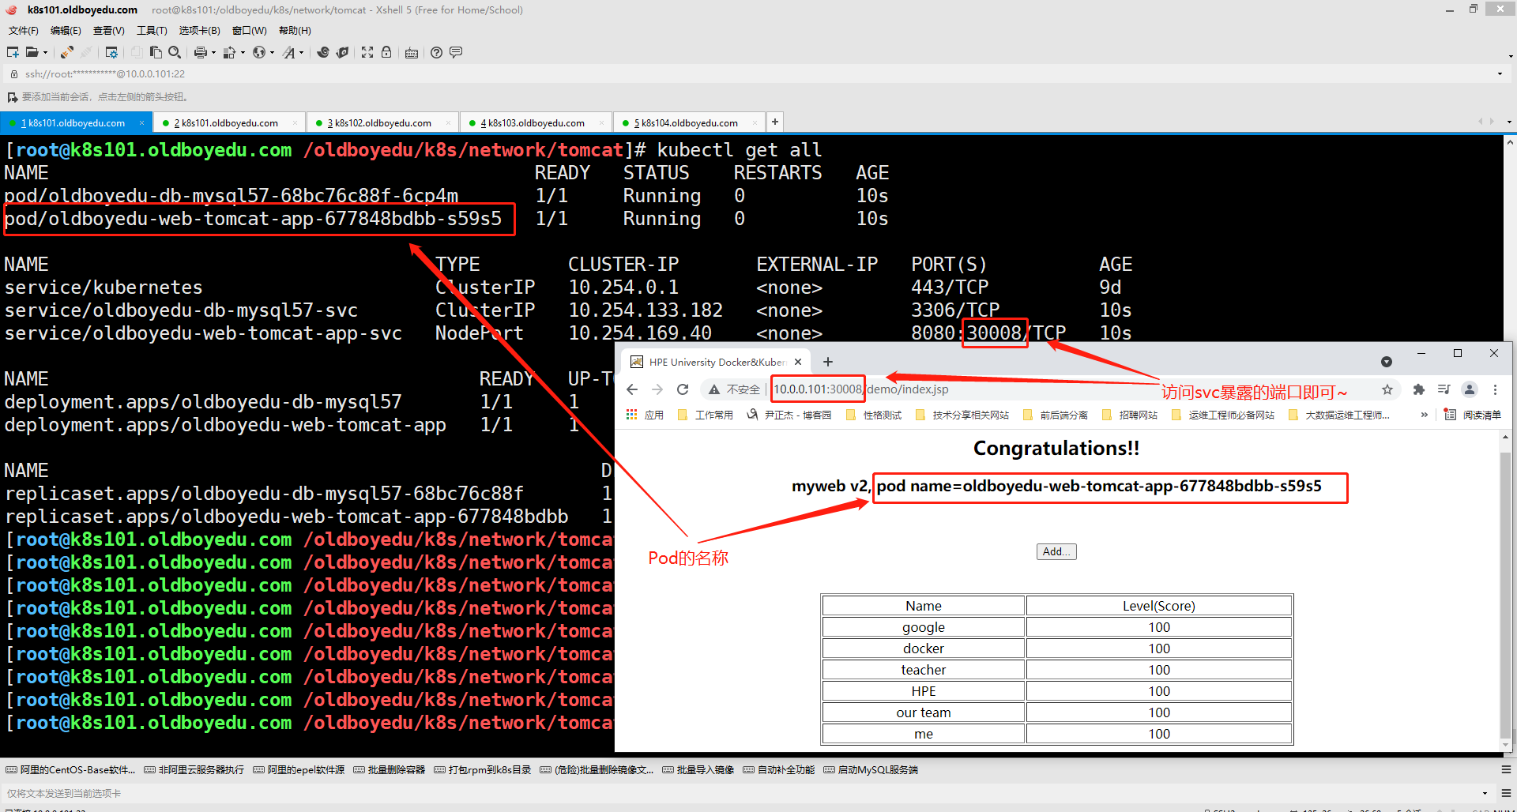Screen dimensions: 1517x812
Task: Click the Find magnifier icon in Xshell toolbar
Action: pos(175,52)
